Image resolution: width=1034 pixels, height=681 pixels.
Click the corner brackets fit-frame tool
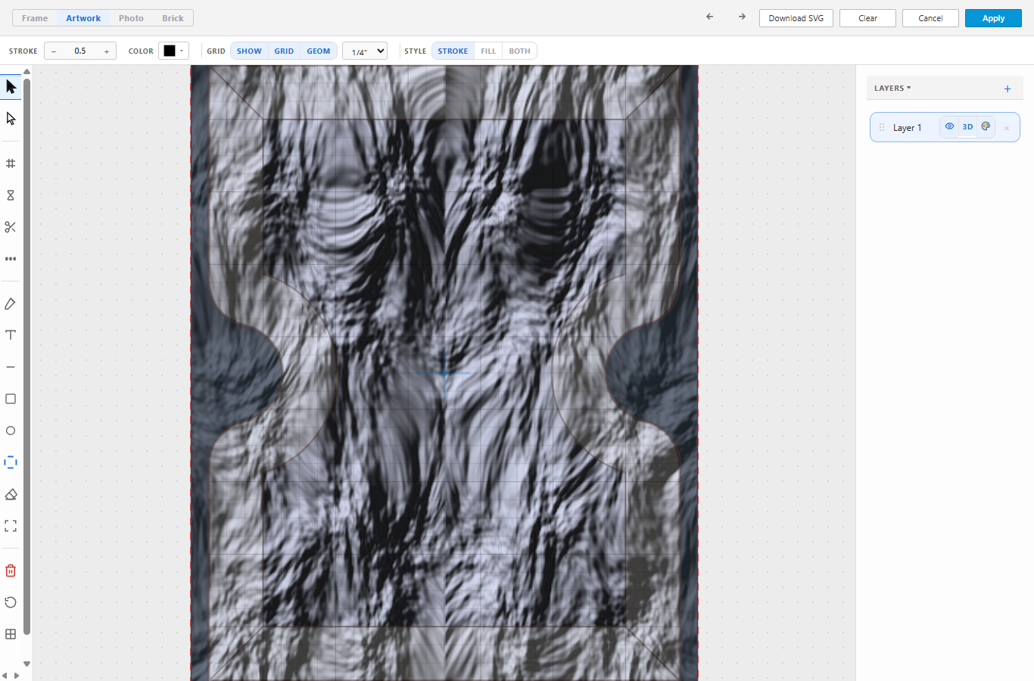[11, 526]
